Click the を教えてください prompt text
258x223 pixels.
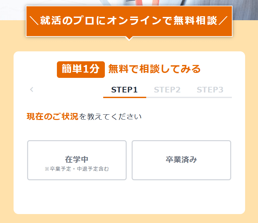[110, 117]
